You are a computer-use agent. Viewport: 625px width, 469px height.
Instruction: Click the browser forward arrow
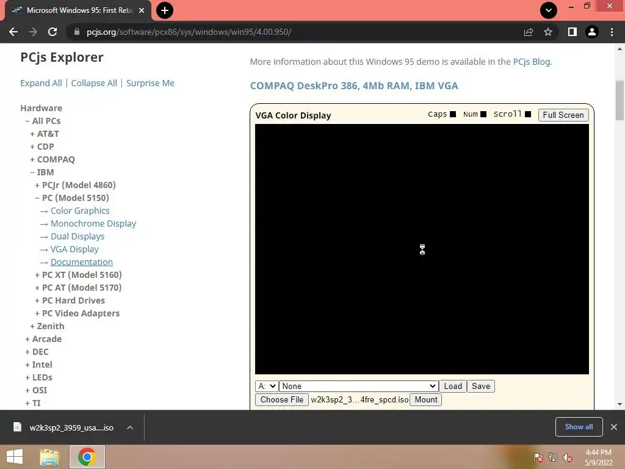33,32
